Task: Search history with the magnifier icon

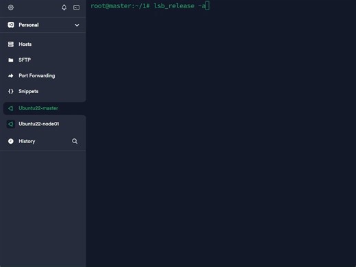Action: [75, 141]
